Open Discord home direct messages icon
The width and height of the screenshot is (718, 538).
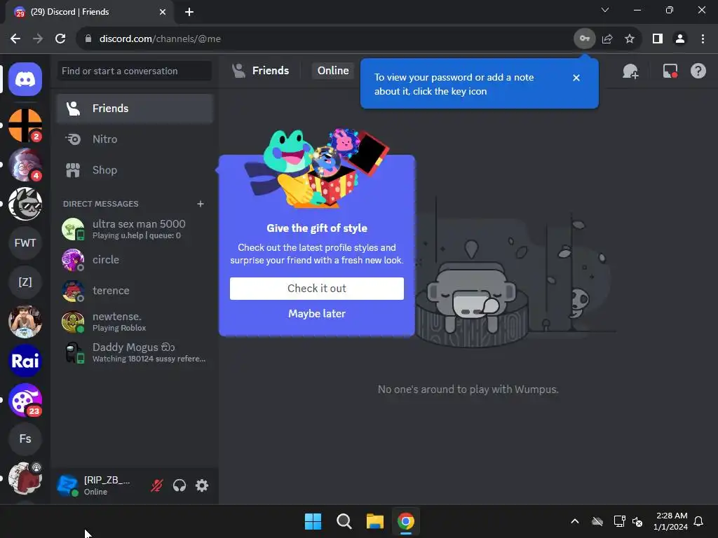pos(25,80)
